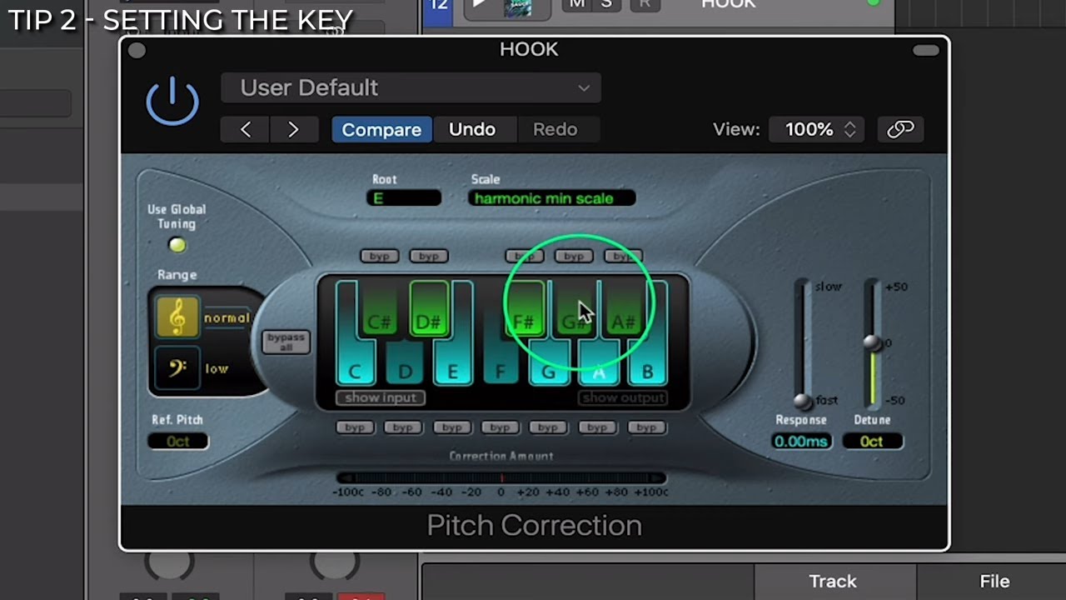
Task: Click the Response 0.00ms value field
Action: tap(801, 442)
